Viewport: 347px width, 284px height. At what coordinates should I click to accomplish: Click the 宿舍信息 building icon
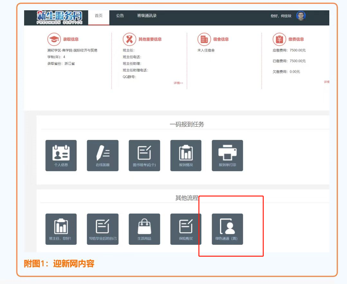pos(204,40)
